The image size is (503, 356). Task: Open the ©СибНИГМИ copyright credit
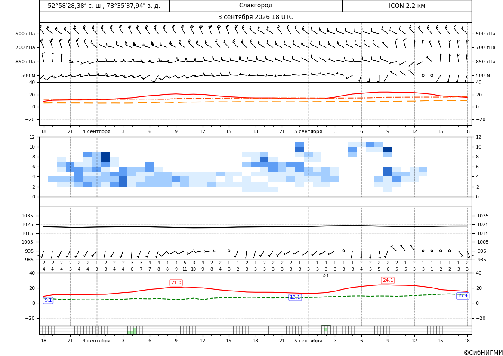(483, 353)
